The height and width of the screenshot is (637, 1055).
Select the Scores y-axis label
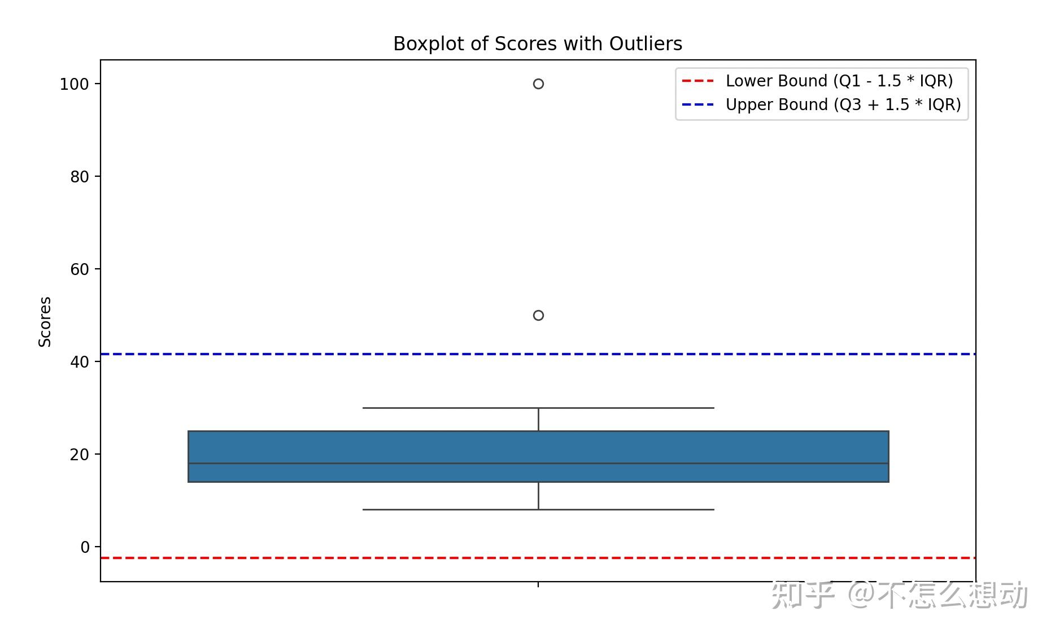[45, 321]
